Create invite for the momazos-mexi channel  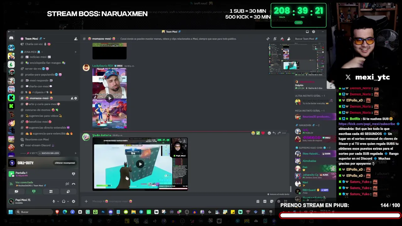72,98
